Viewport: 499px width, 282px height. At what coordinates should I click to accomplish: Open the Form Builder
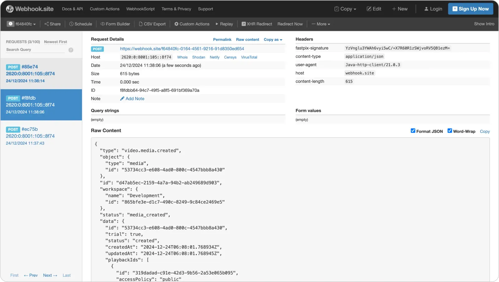coord(115,24)
